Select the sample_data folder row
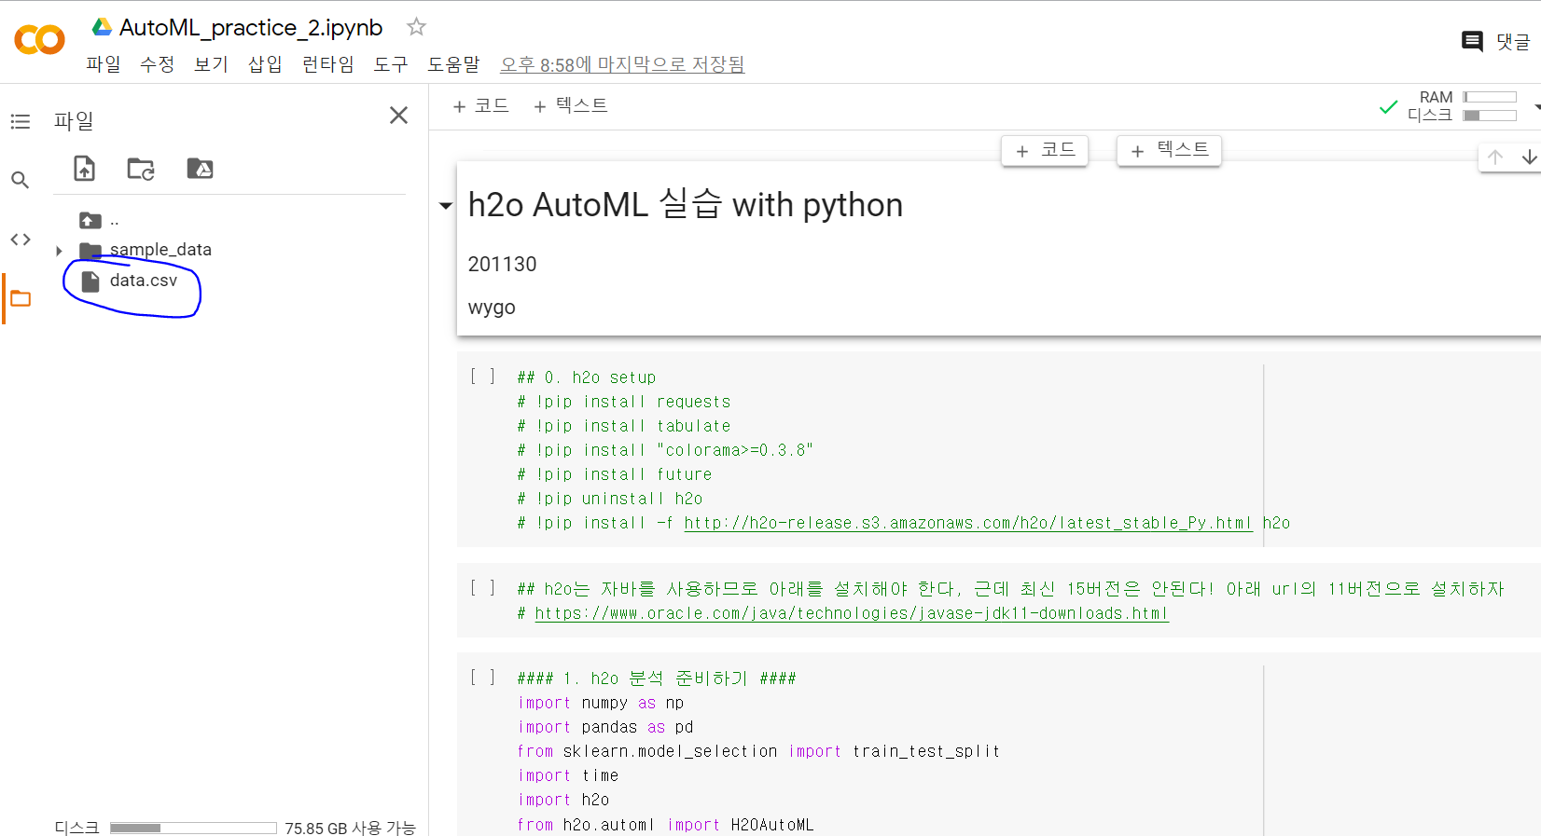Screen dimensions: 1541x836 point(160,250)
